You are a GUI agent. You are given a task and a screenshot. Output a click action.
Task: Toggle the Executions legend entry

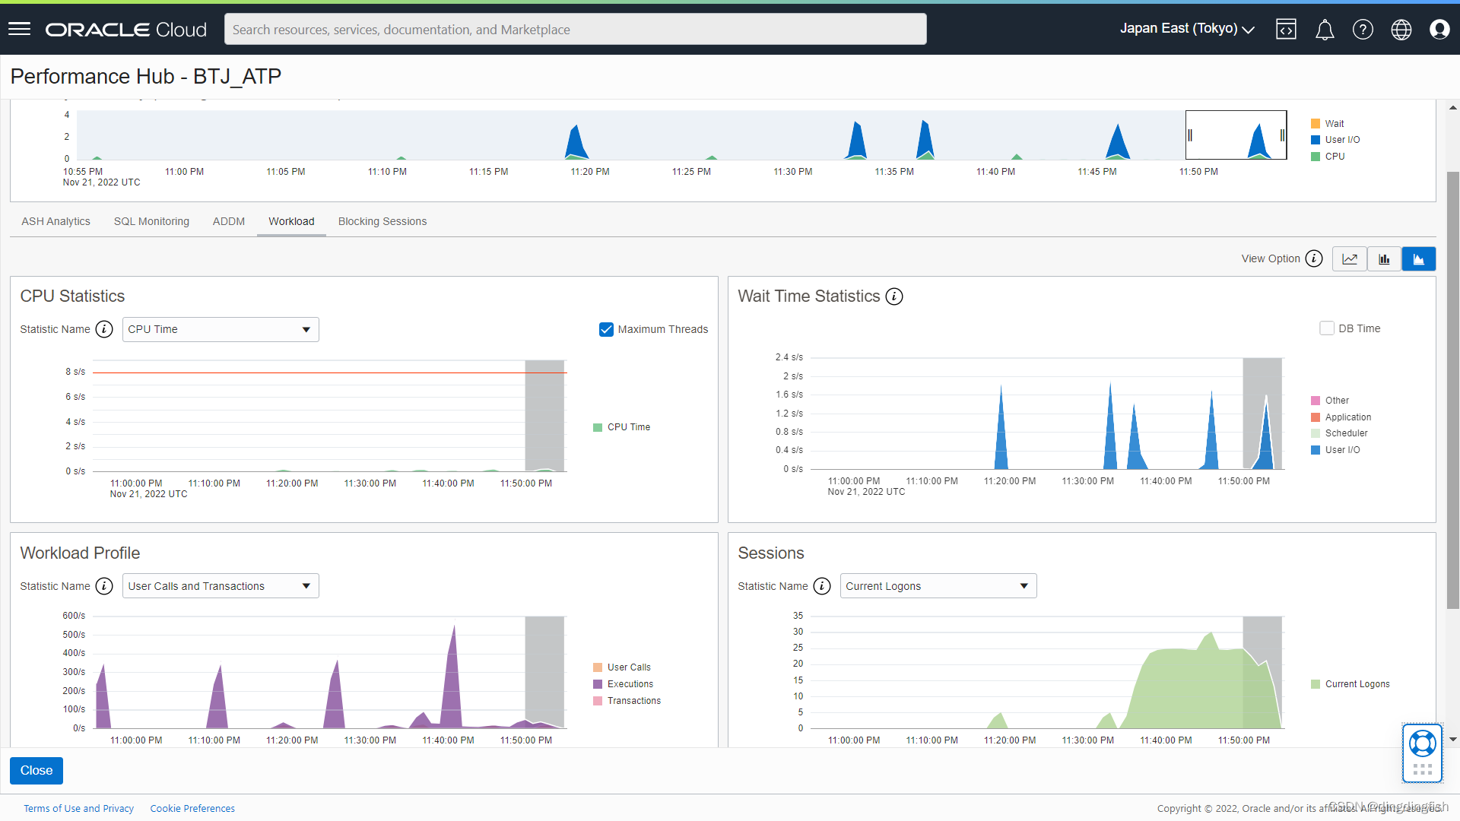[x=623, y=684]
